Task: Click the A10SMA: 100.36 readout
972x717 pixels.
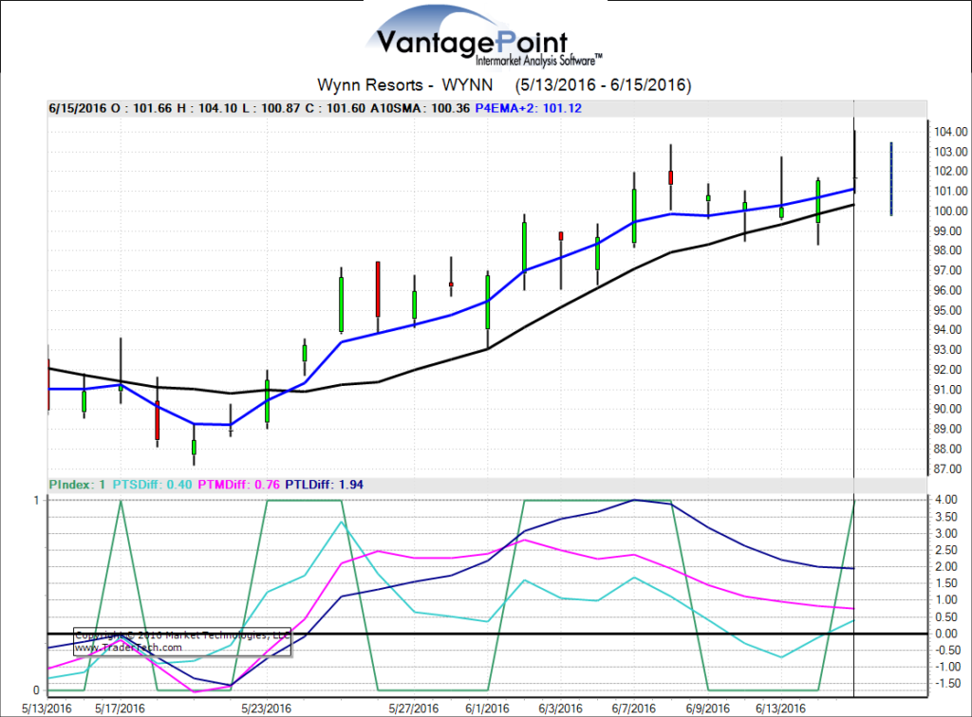Action: pyautogui.click(x=421, y=108)
